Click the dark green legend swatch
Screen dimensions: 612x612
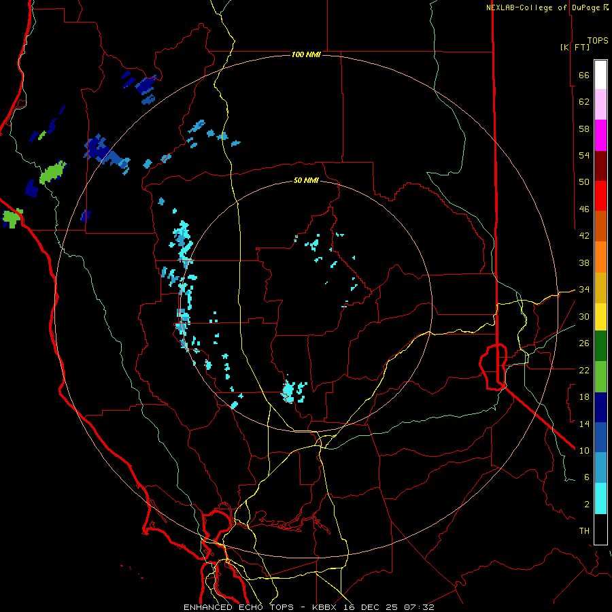click(600, 346)
